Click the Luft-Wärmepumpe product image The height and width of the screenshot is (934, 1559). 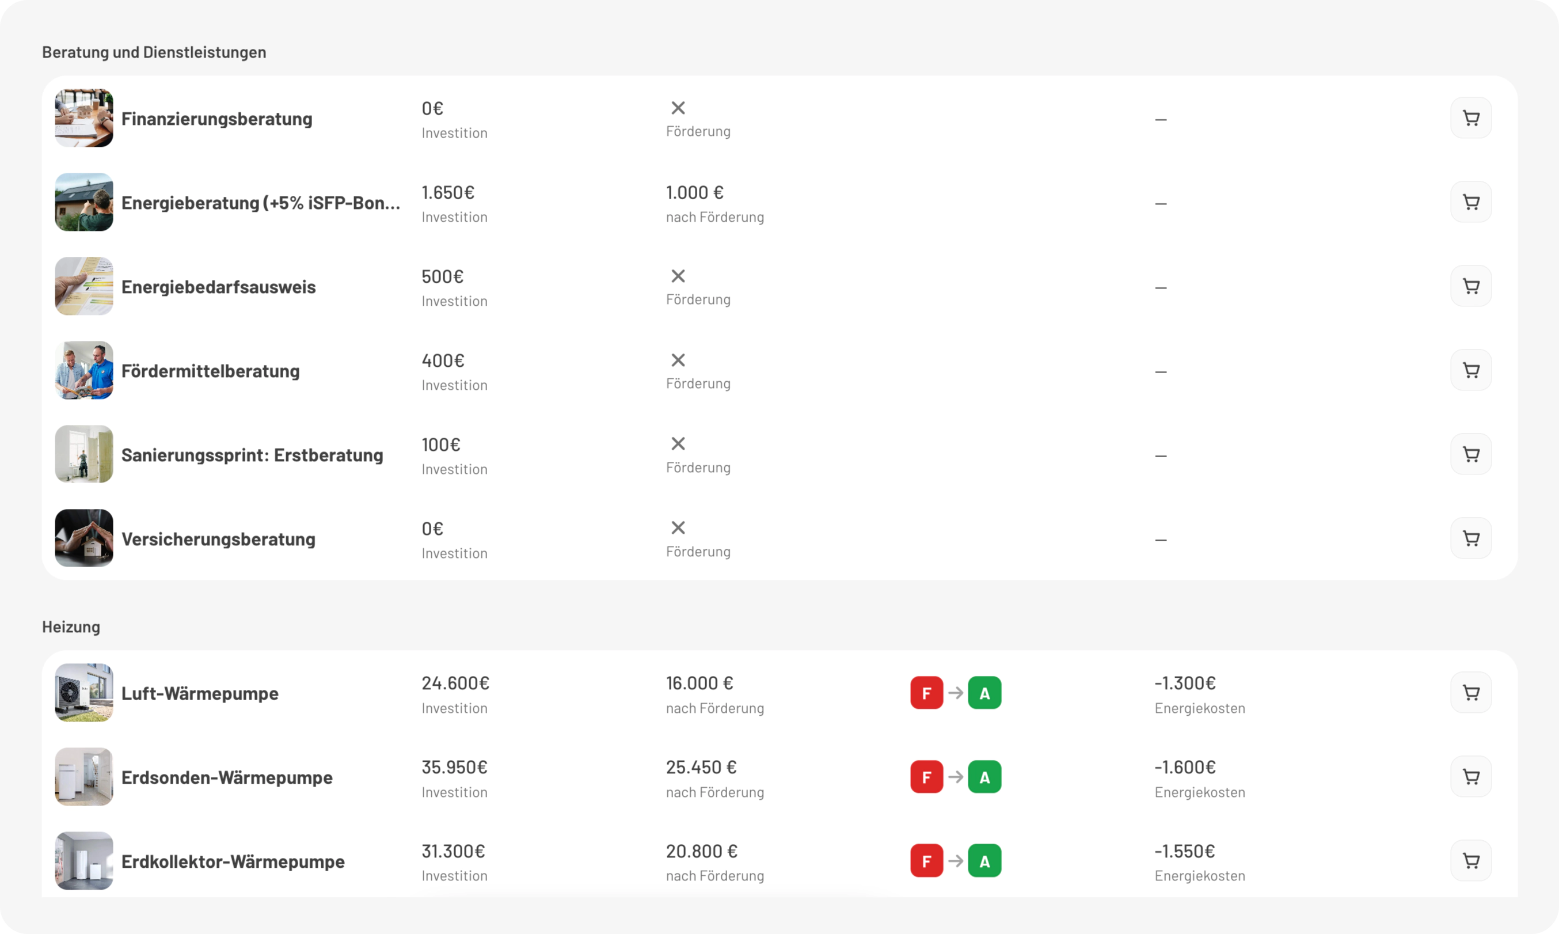83,692
